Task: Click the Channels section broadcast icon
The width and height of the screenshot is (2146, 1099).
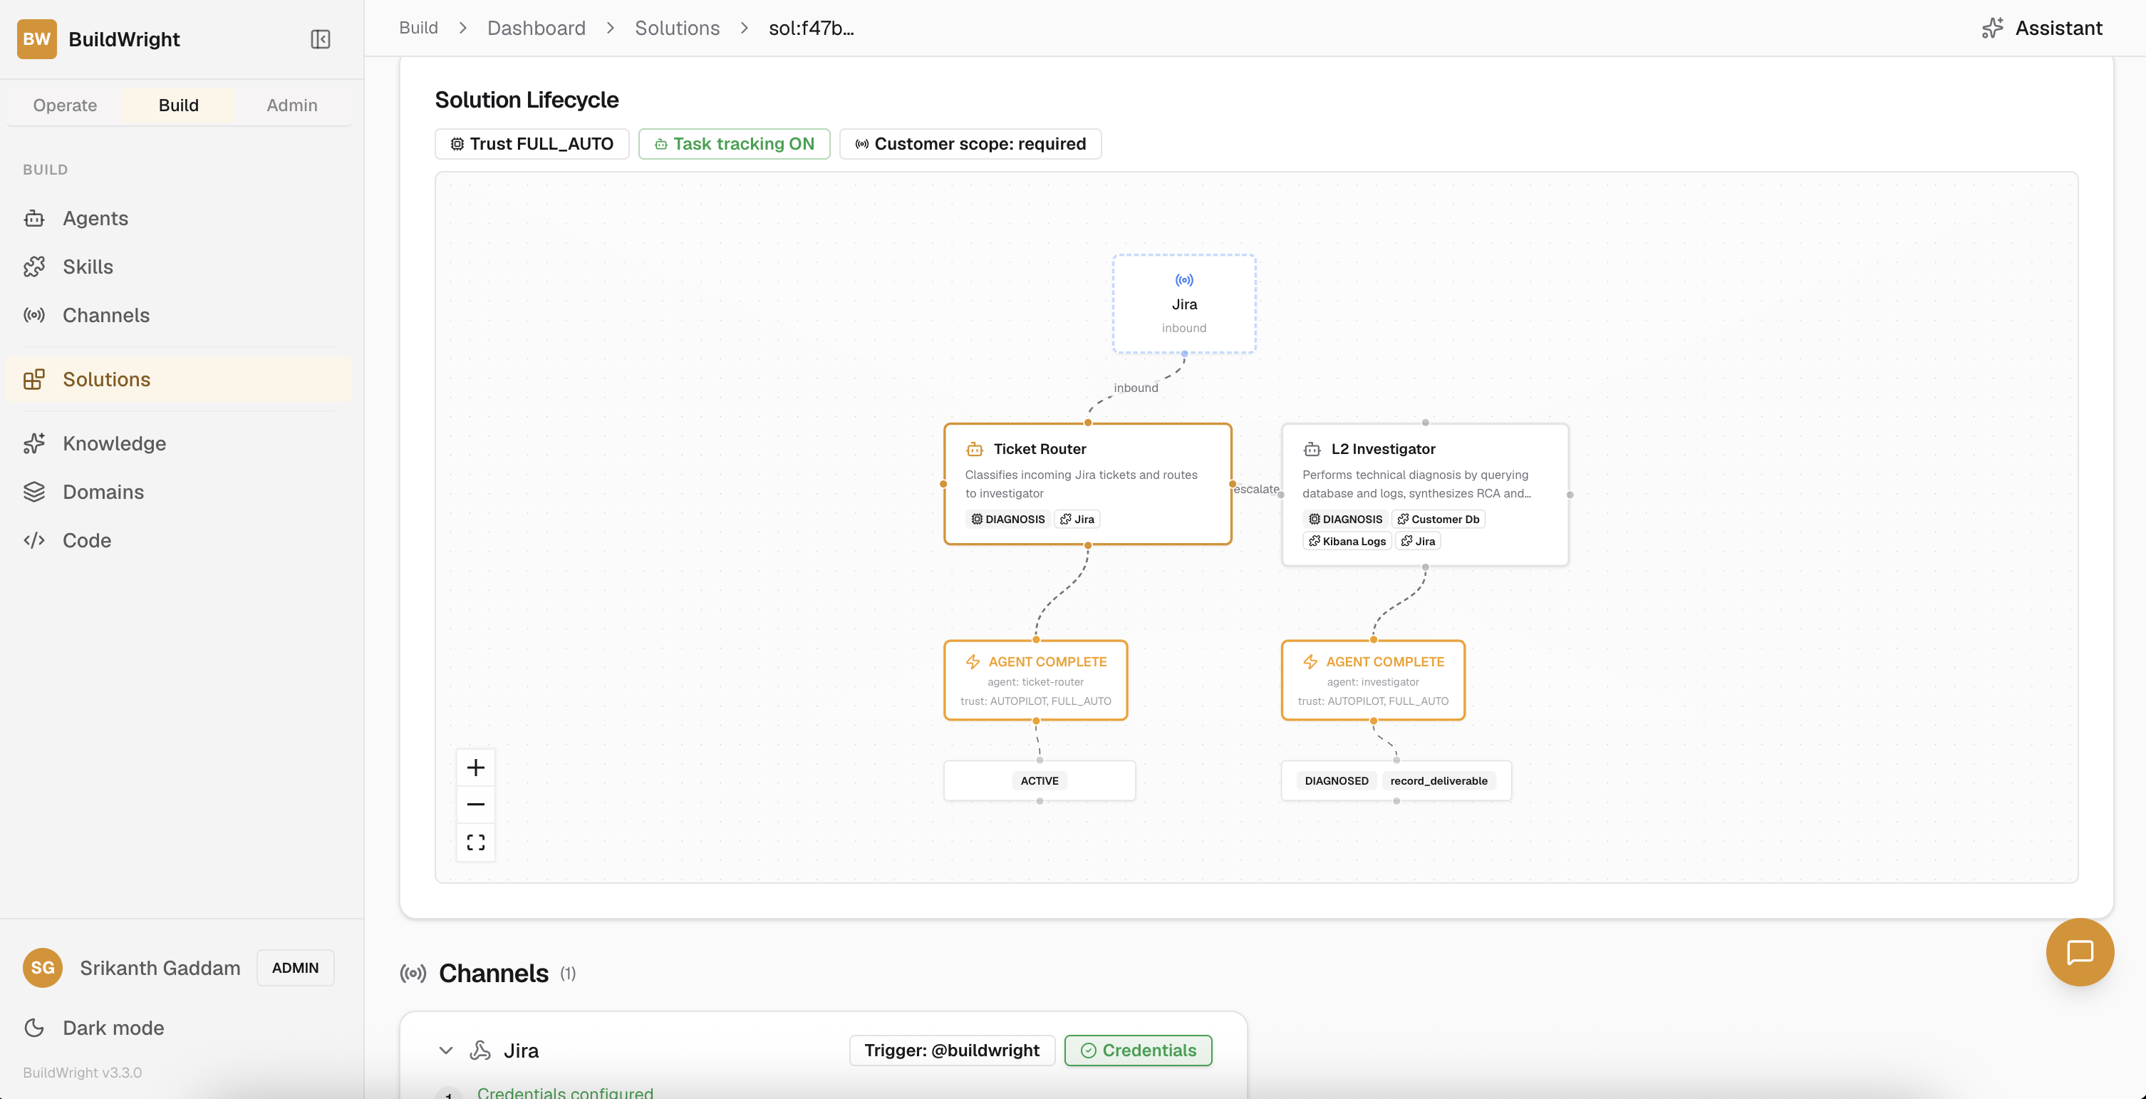Action: [413, 973]
